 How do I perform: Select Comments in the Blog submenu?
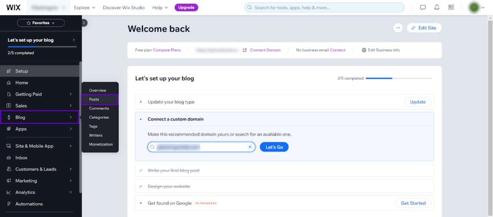point(99,108)
